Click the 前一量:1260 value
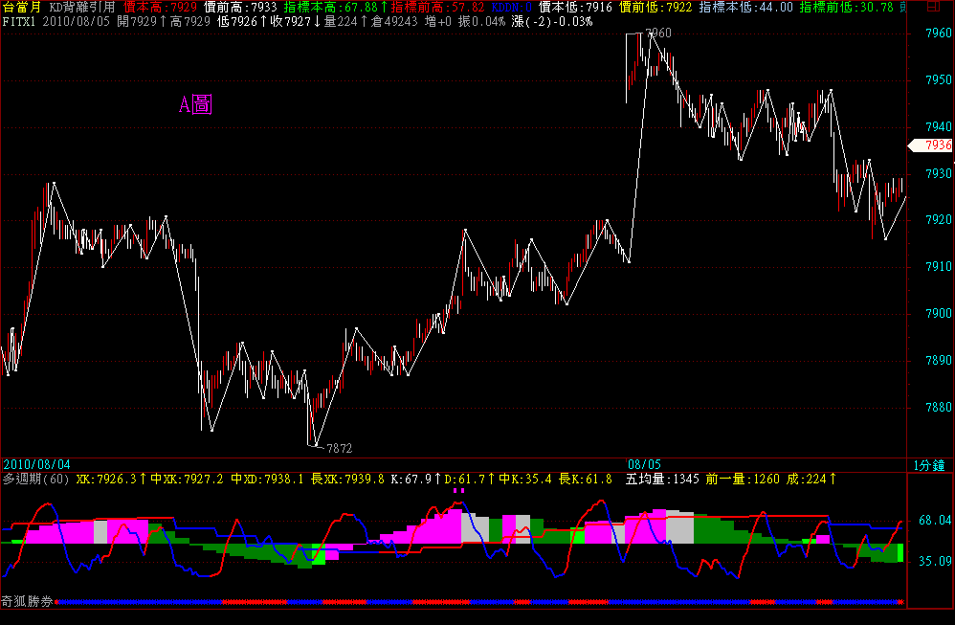 (744, 479)
